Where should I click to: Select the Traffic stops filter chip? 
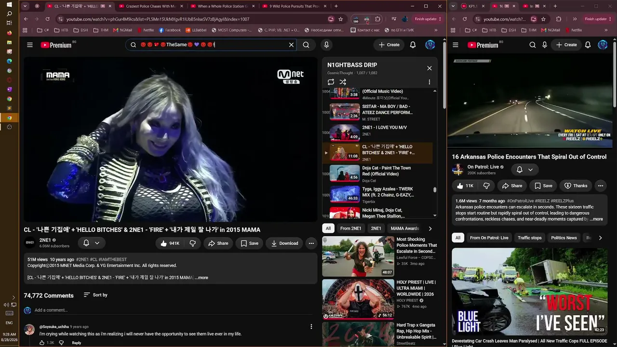(x=530, y=238)
